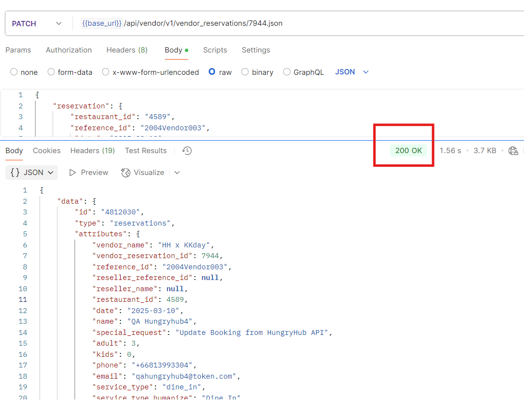Open the response history clock icon
This screenshot has height=402, width=524.
[x=187, y=151]
